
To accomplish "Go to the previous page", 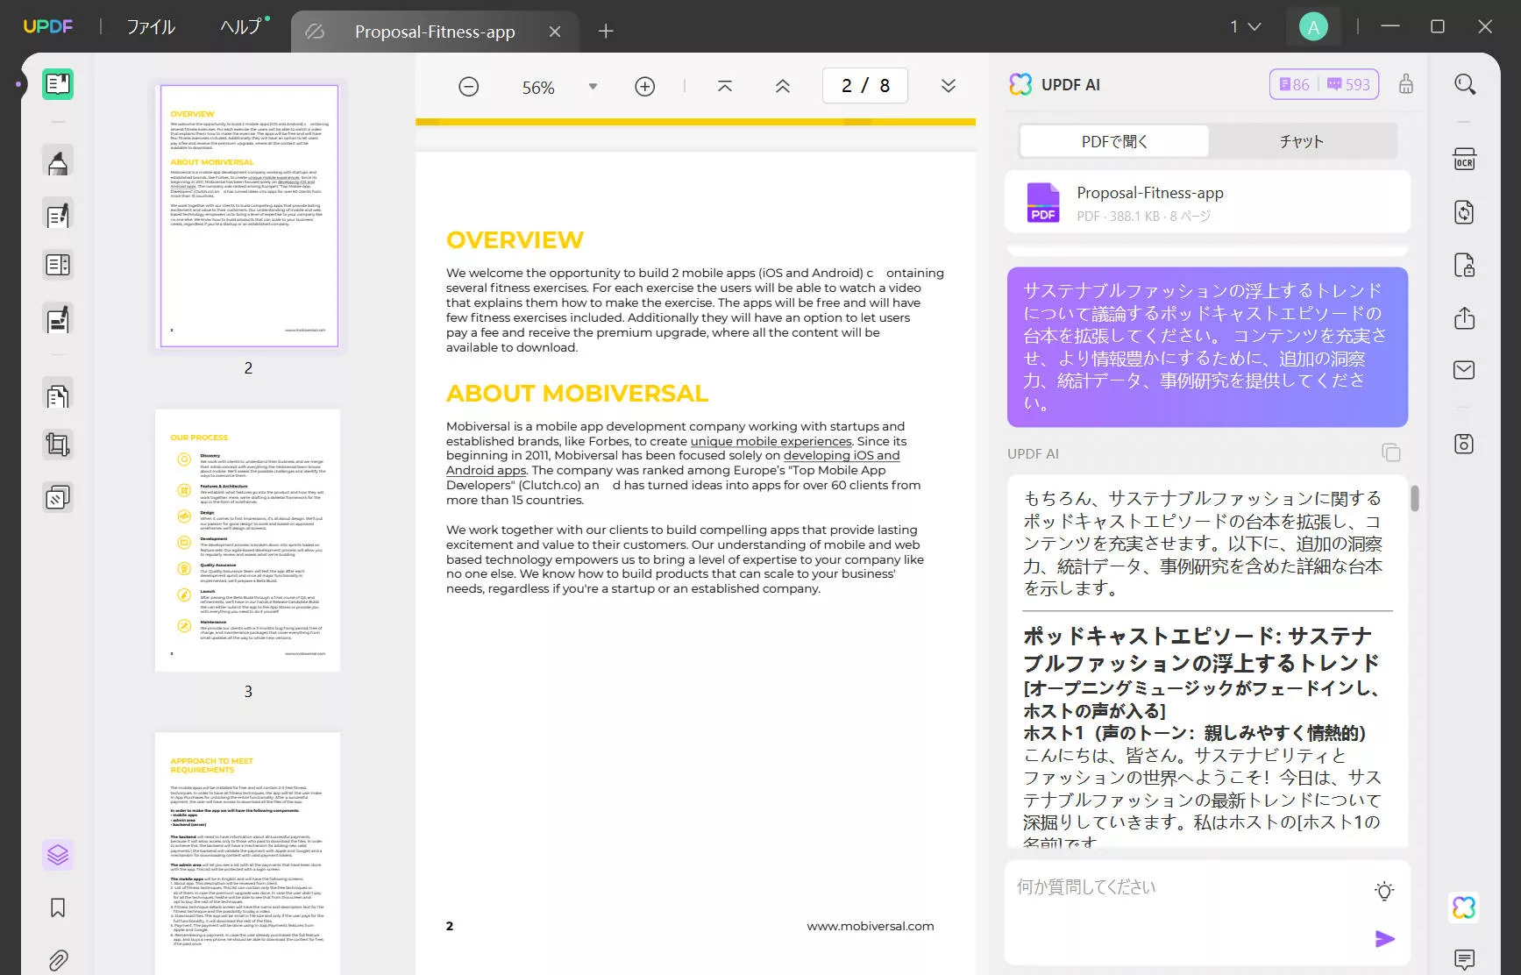I will click(783, 86).
